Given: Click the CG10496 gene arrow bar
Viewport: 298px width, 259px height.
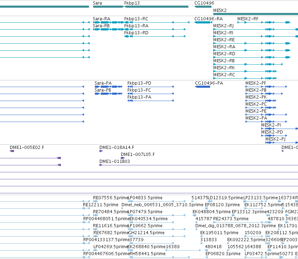Looking at the screenshot, I should (203, 7).
